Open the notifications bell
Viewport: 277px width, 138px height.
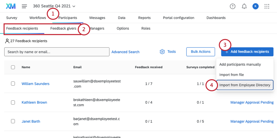tap(244, 6)
